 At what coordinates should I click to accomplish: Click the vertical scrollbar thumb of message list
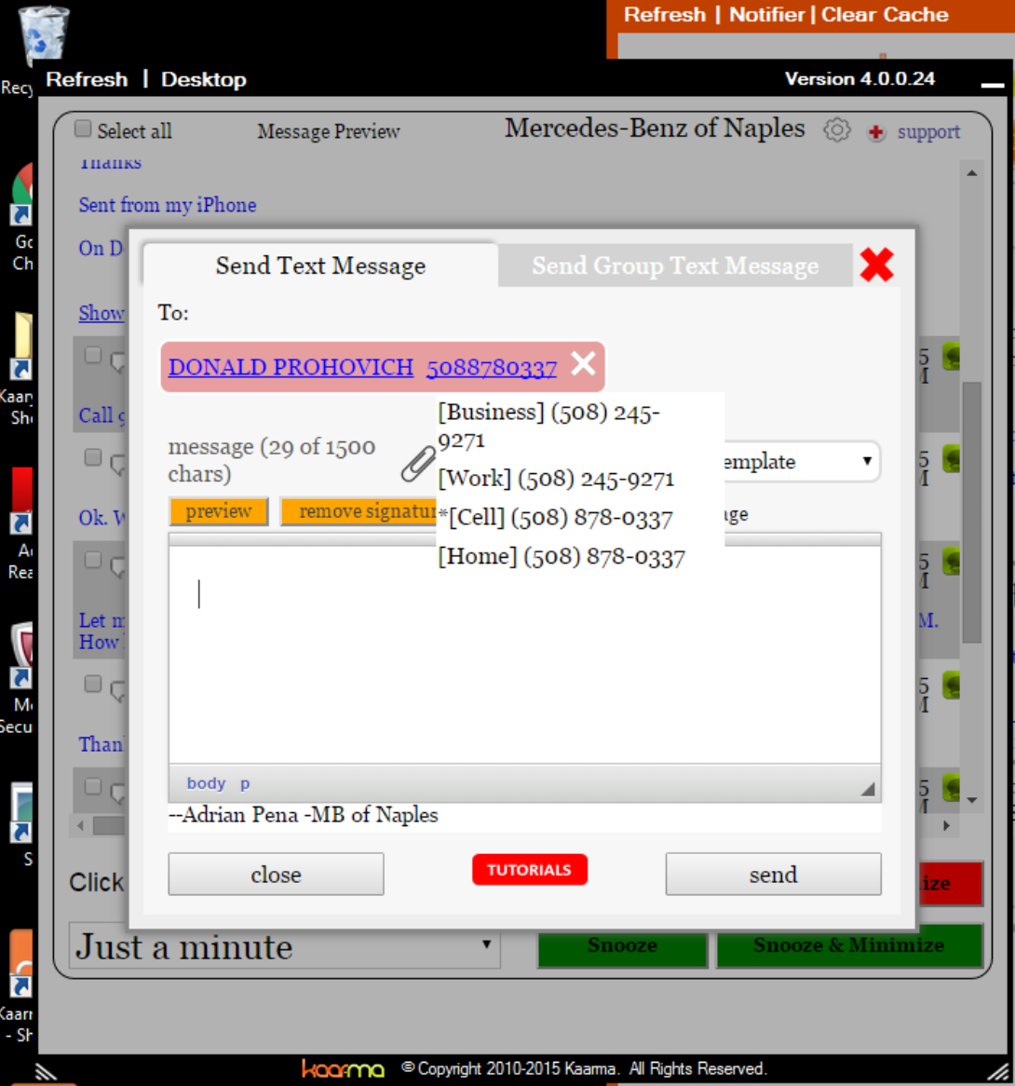coord(972,512)
